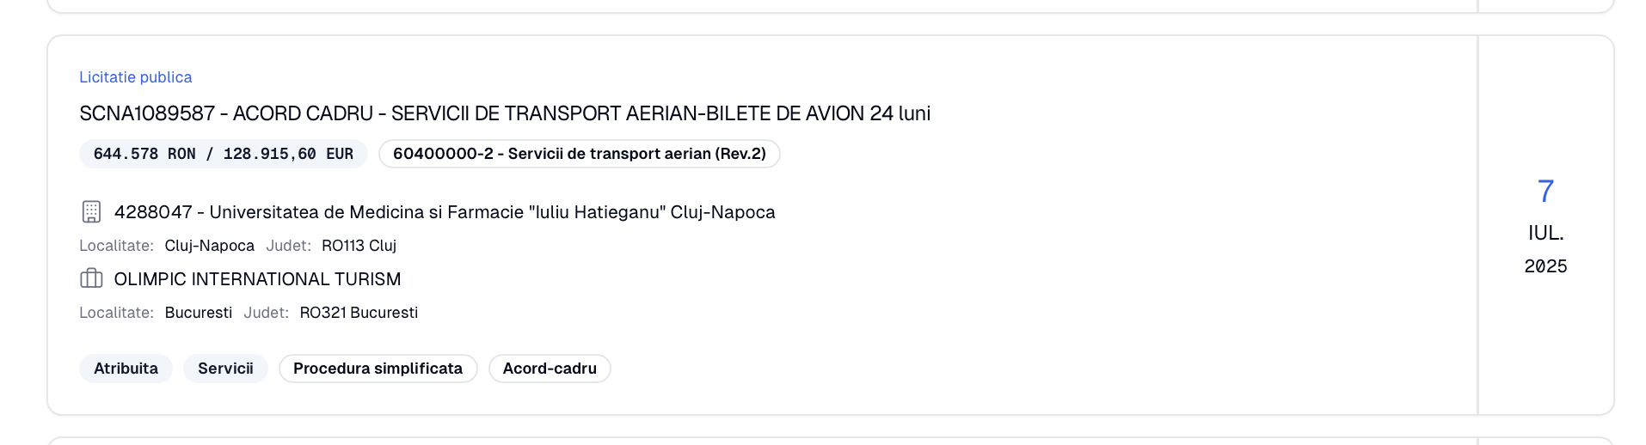1646x445 pixels.
Task: Select the Acord-cadru tag
Action: point(550,369)
